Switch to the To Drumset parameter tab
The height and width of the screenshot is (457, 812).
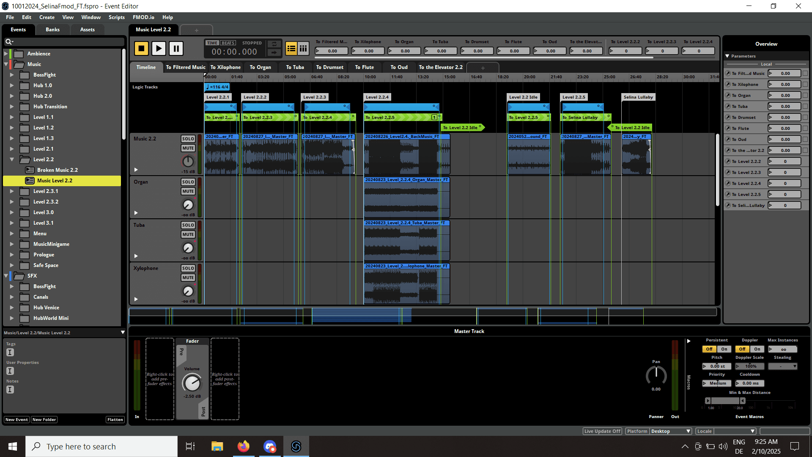click(x=329, y=67)
